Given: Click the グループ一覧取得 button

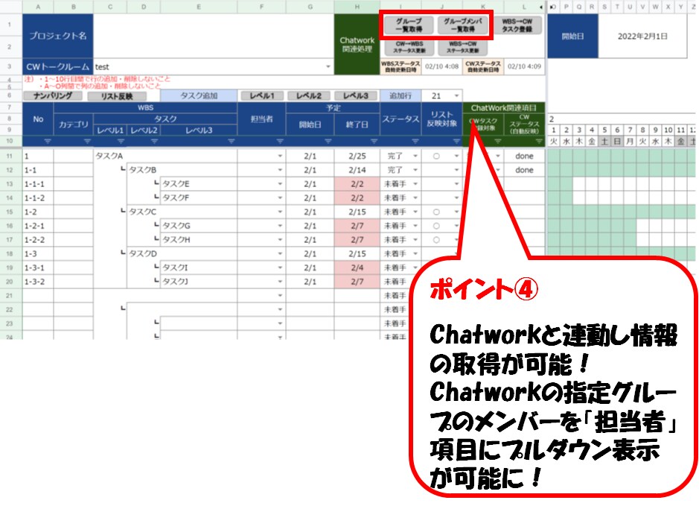Looking at the screenshot, I should 409,25.
